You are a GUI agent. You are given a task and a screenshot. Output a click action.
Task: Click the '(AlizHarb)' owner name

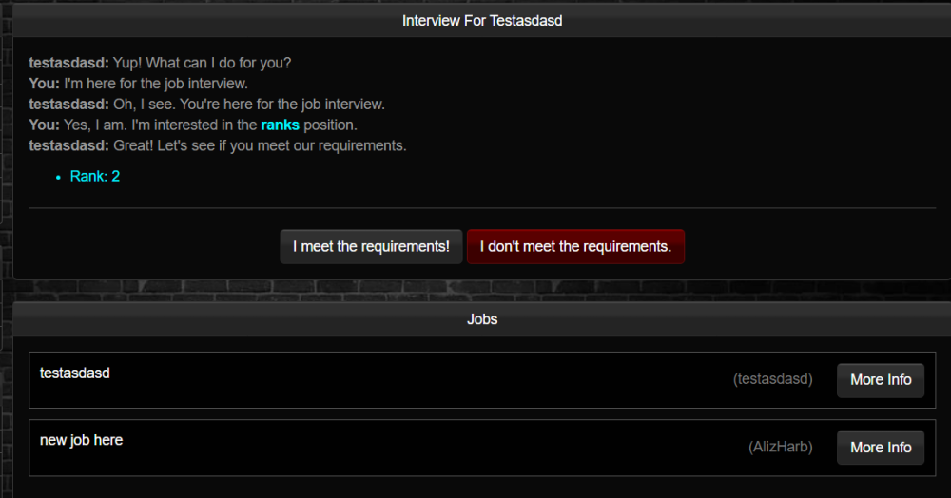pyautogui.click(x=780, y=447)
